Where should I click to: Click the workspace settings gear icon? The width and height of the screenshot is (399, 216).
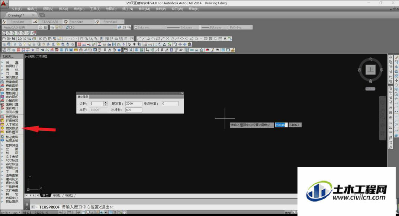41,27
